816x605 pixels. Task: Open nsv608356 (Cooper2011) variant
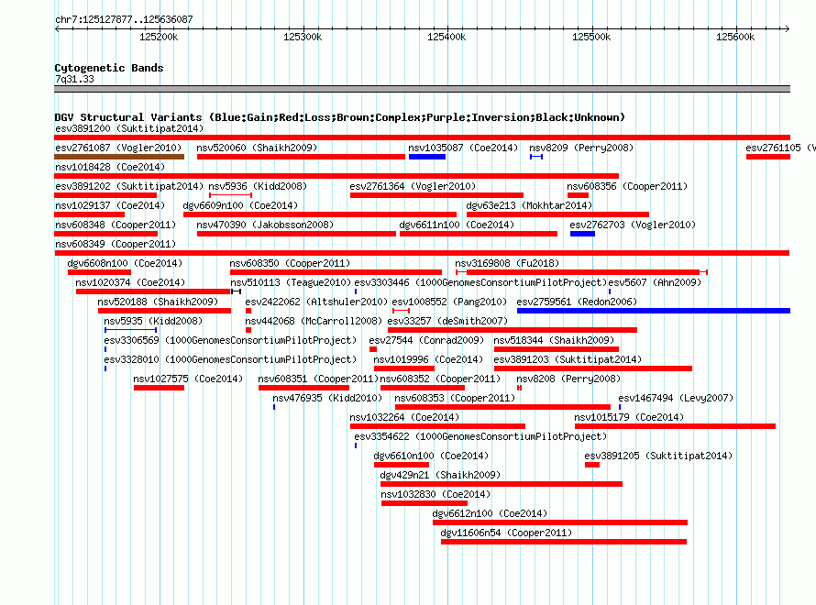click(627, 186)
